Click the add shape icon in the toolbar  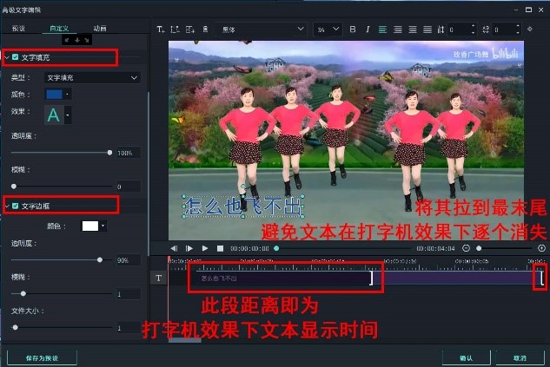pos(189,29)
